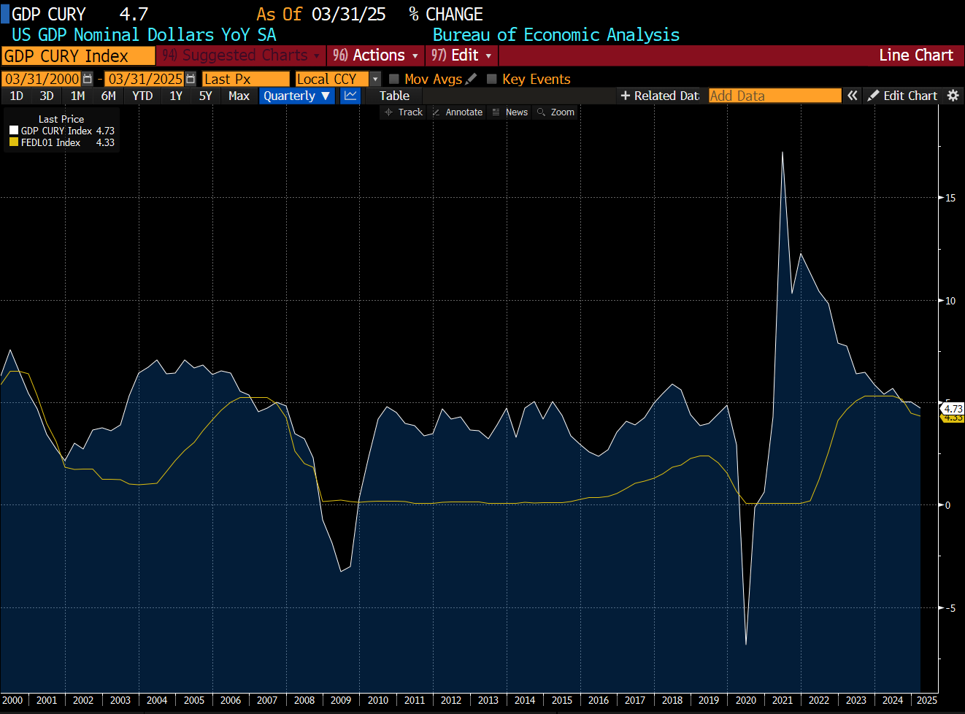Click Local CCY currency field
Image resolution: width=965 pixels, height=714 pixels.
pyautogui.click(x=332, y=79)
